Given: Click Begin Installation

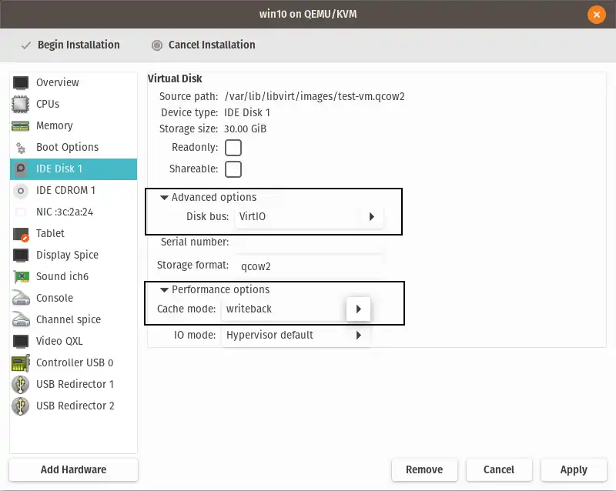Looking at the screenshot, I should tap(69, 45).
